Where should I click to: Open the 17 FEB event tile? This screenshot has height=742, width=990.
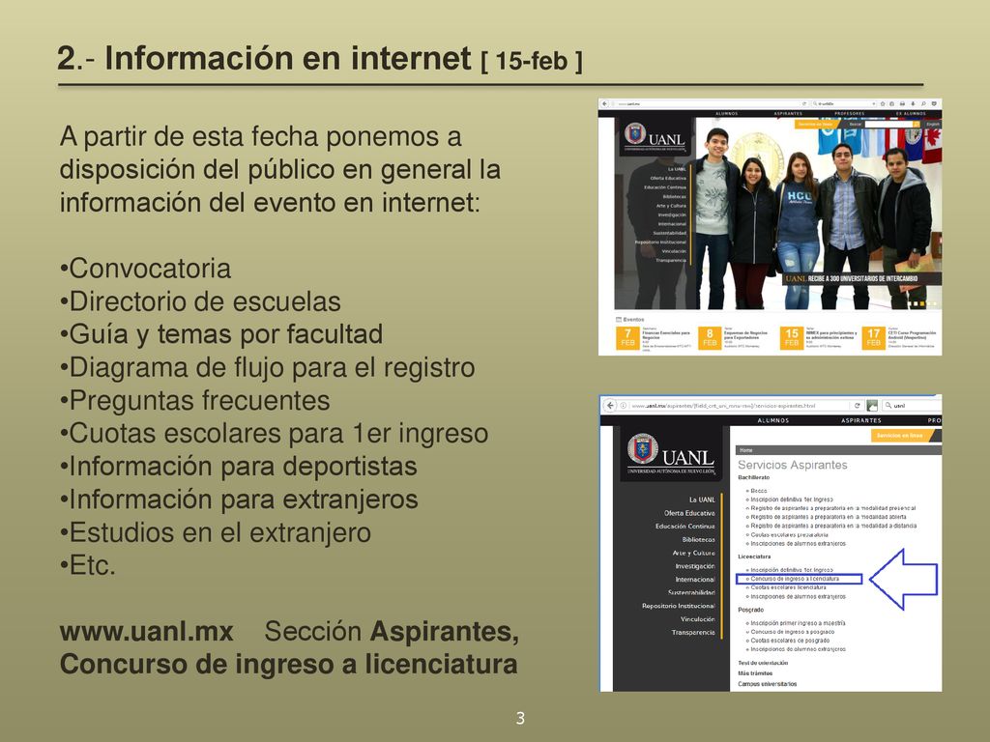pos(873,337)
